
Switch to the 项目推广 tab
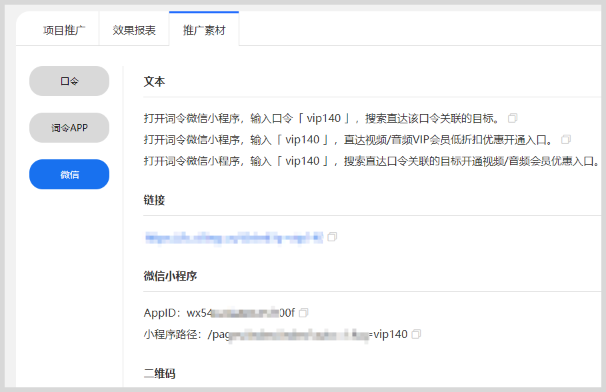click(x=57, y=28)
